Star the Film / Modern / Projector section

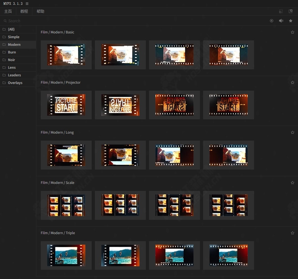point(293,82)
